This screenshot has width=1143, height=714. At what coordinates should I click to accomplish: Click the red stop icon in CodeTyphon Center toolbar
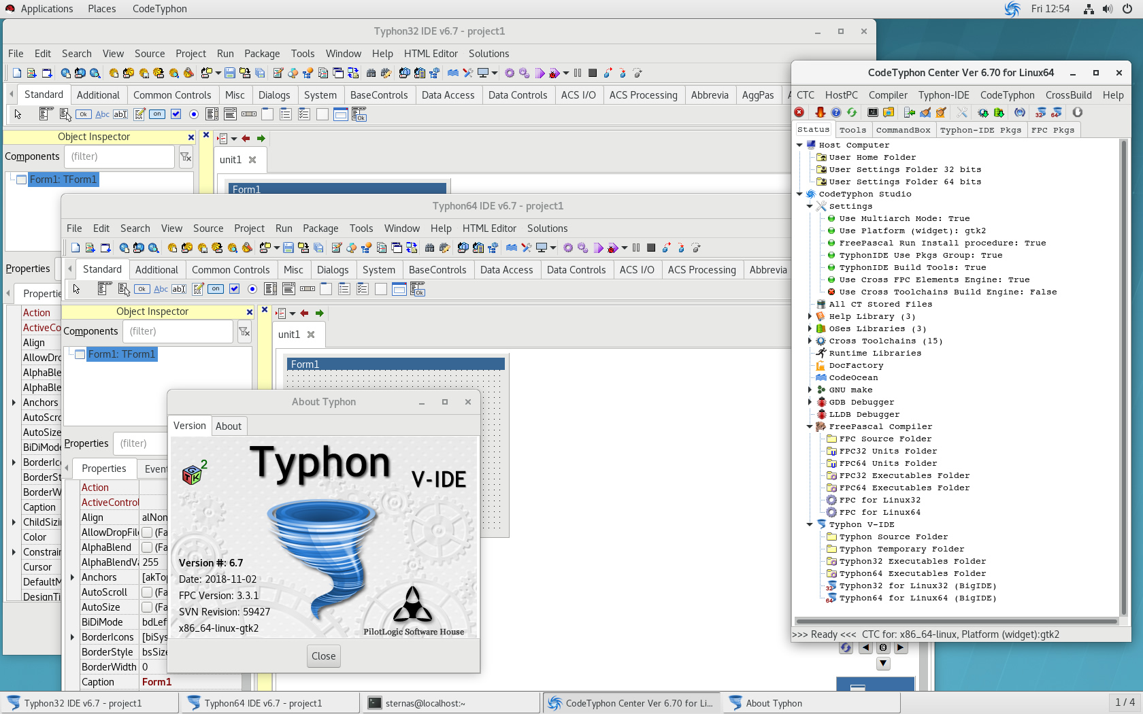coord(799,113)
